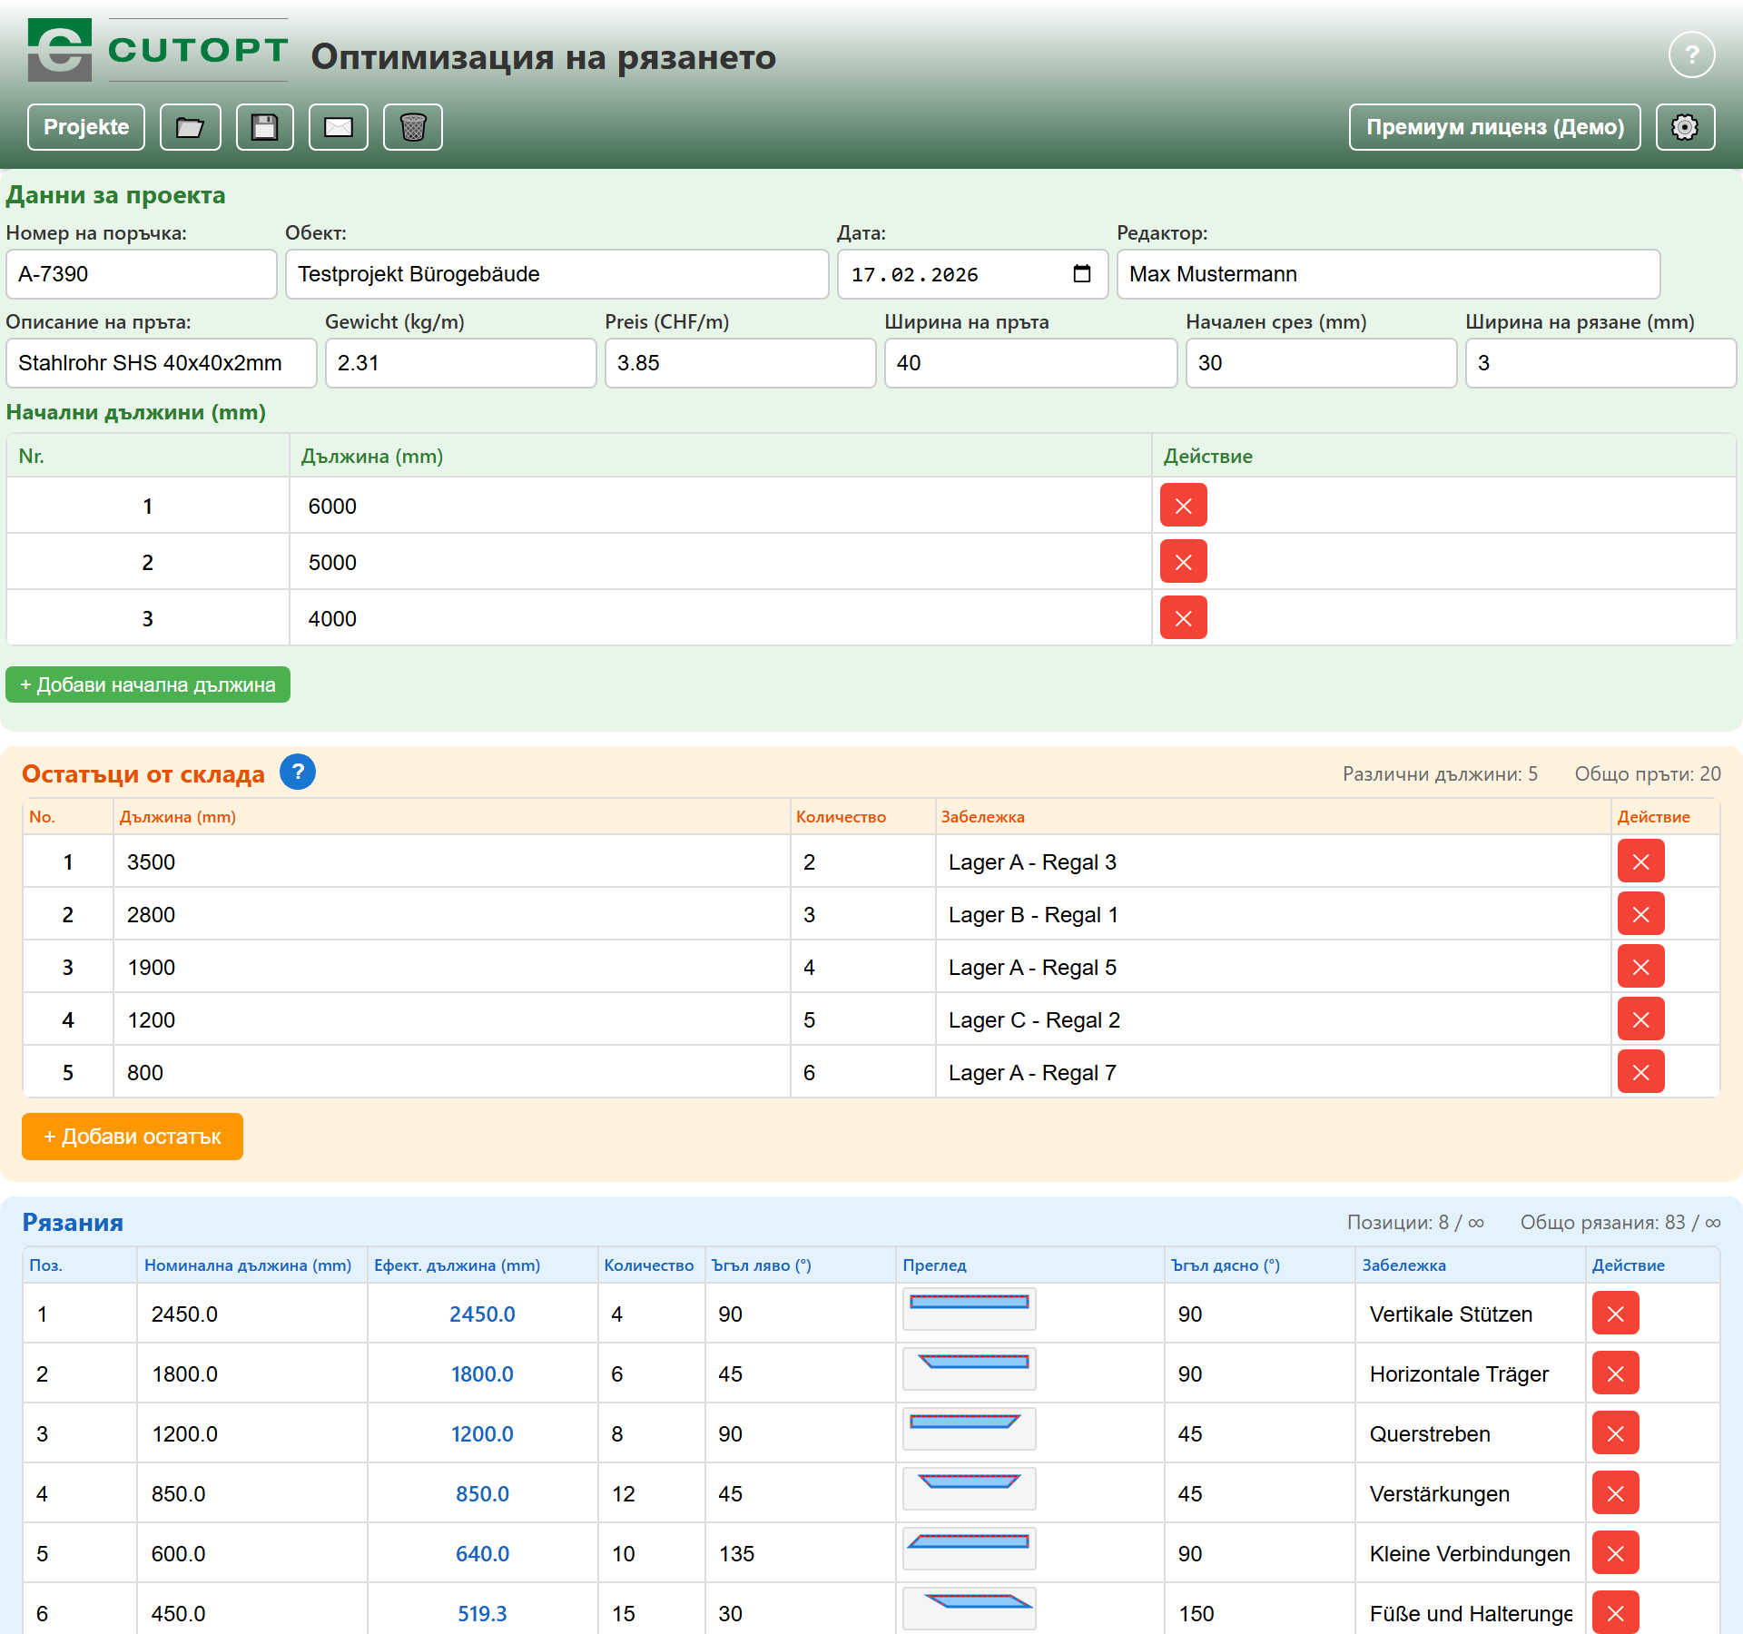The image size is (1743, 1634).
Task: Open the help question mark in header
Action: (1691, 54)
